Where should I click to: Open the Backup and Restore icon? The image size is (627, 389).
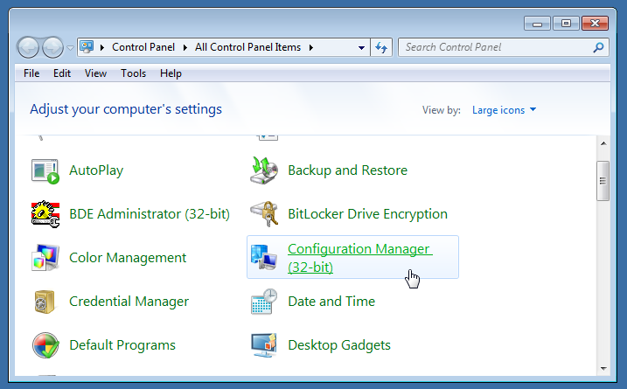tap(264, 170)
